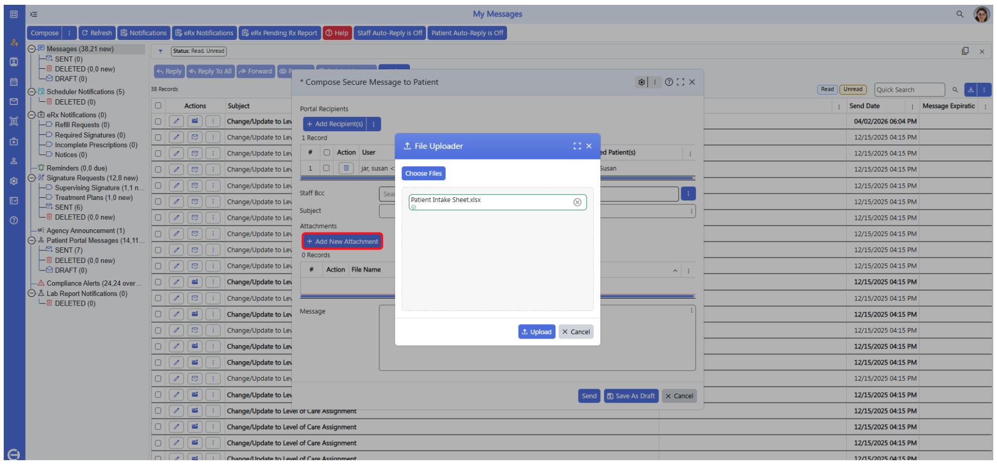
Task: Click into the Message text area
Action: coord(537,338)
